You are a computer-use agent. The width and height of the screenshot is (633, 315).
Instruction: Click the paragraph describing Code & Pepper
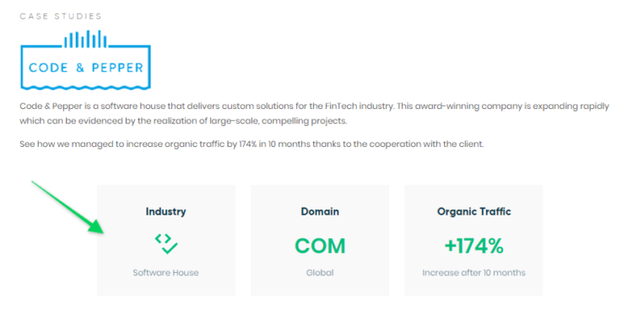click(314, 113)
